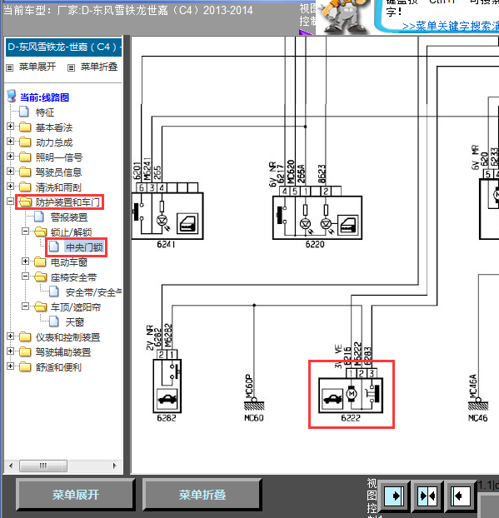Click component 6220 door switch symbol
Screen dimensions: 499x518
317,217
